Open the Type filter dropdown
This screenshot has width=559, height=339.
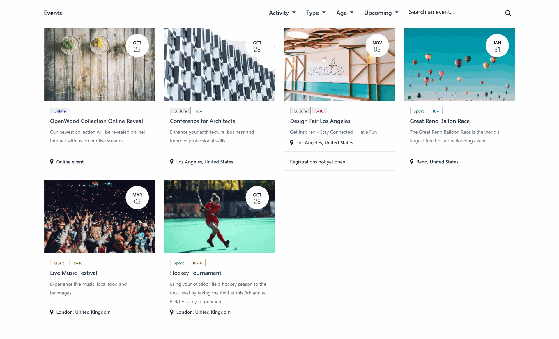(x=316, y=13)
